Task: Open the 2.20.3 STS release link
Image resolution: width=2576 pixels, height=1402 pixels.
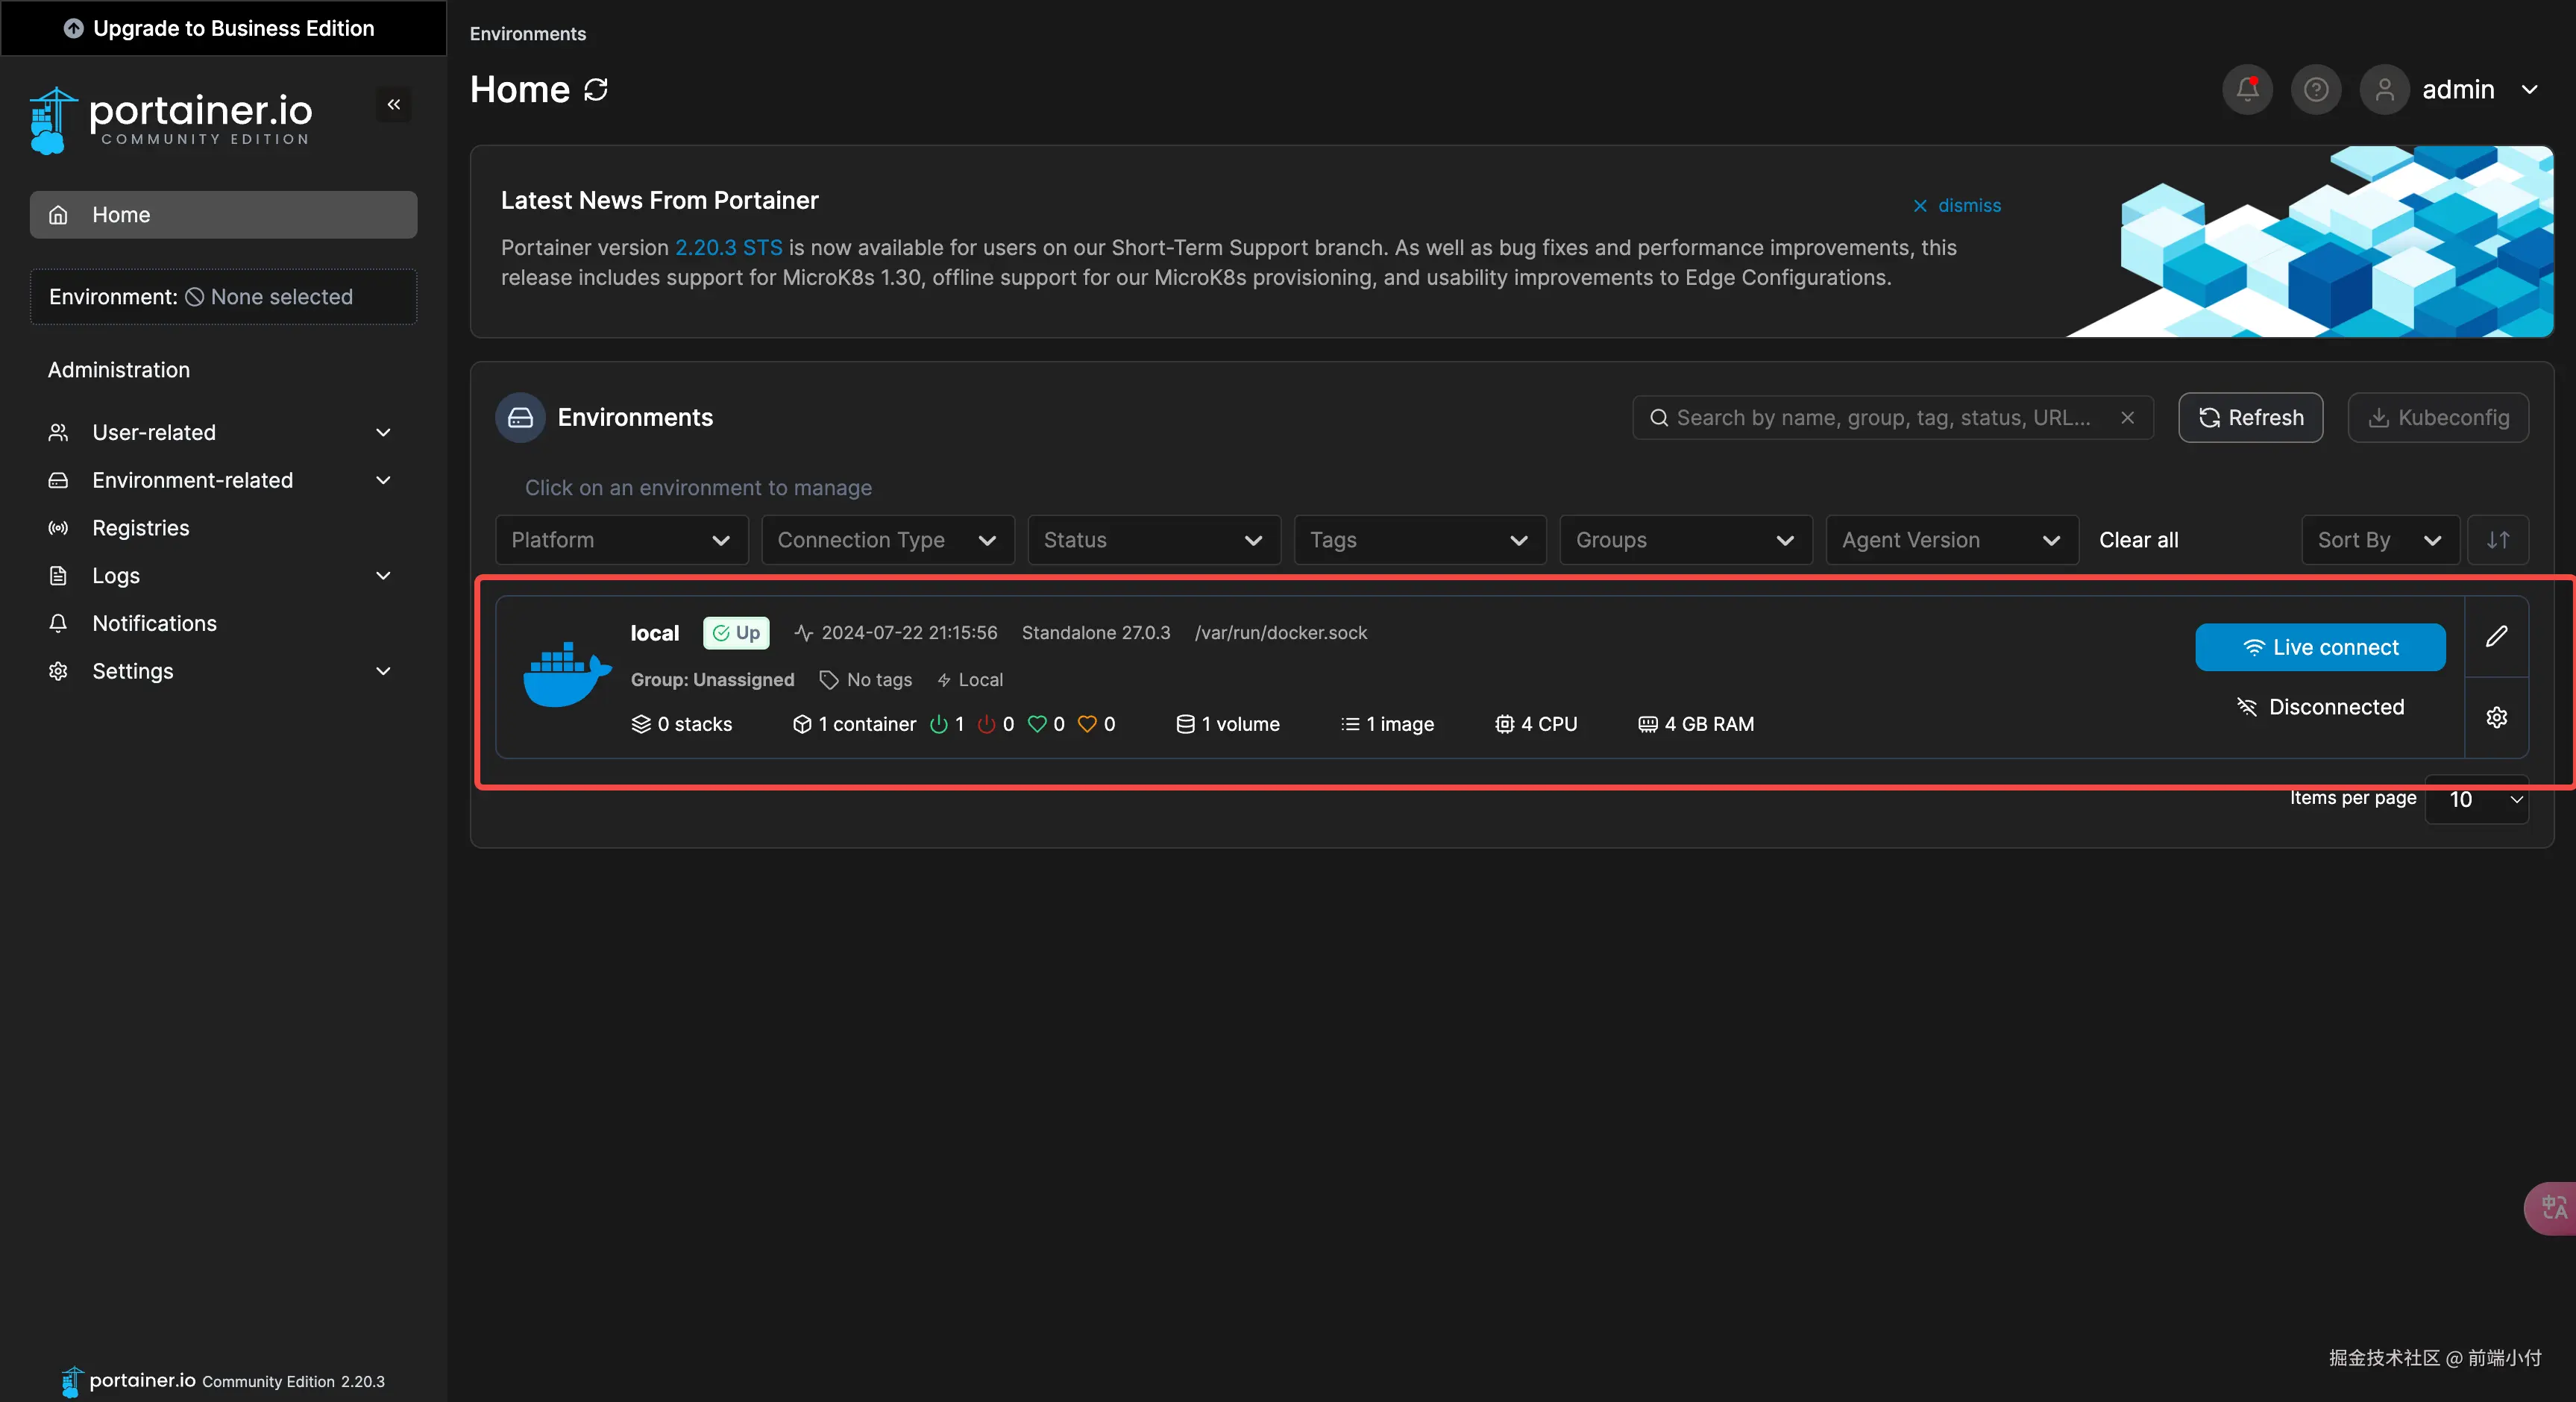Action: coord(728,248)
